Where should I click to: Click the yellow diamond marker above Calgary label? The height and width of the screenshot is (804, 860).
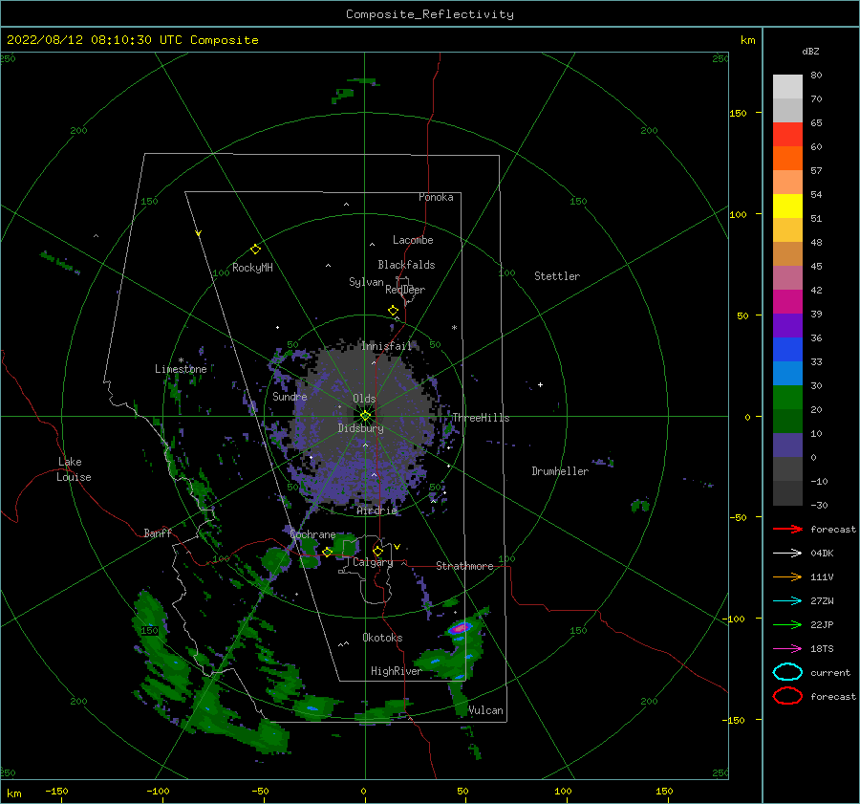[377, 551]
